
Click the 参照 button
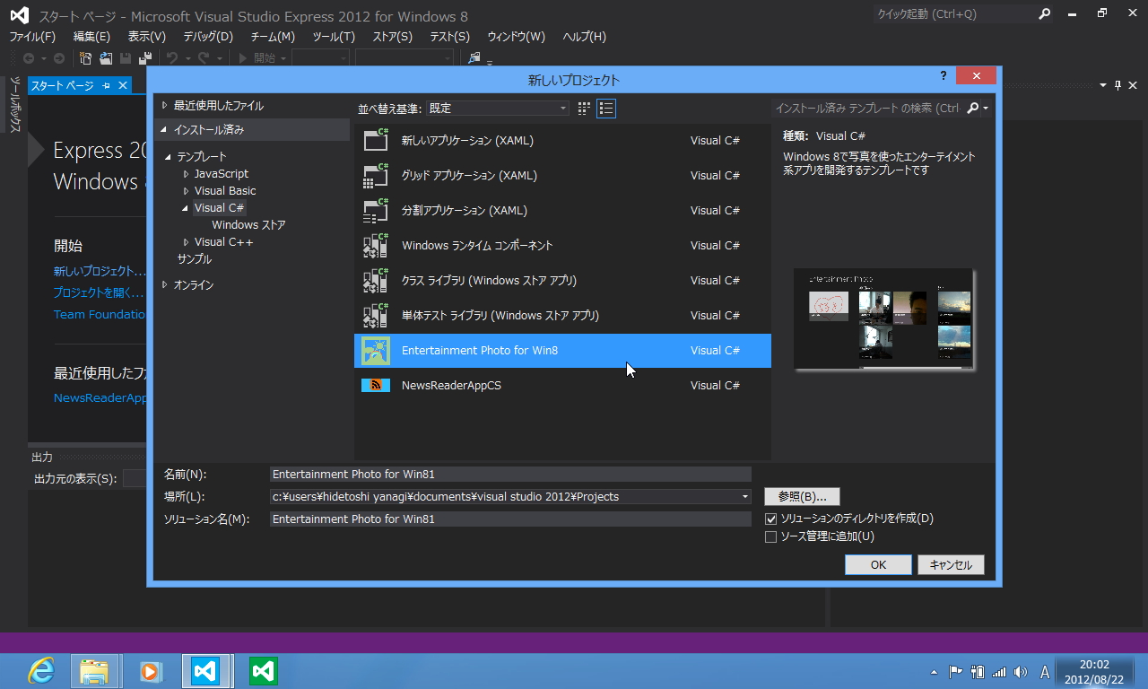(801, 496)
